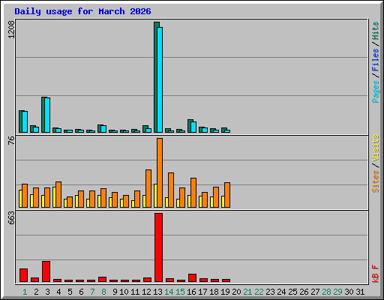Click day label 13 on the axis
Screen dimensions: 384x300
(157, 292)
